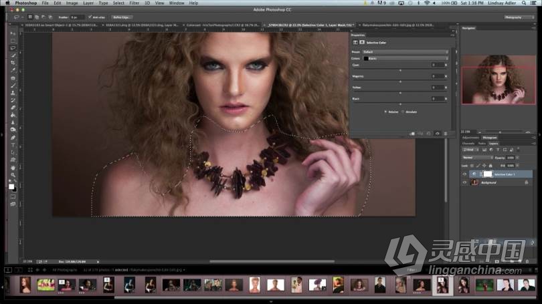Select the Zoom tool
This screenshot has height=304, width=542.
(13, 175)
